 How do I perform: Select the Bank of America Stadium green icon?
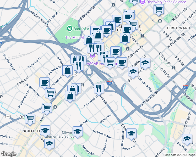coord(70,29)
